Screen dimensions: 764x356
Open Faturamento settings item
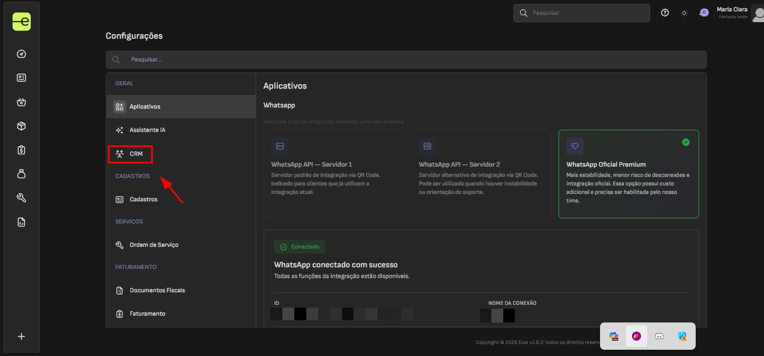(x=181, y=314)
